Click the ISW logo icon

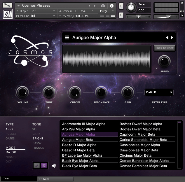(8, 14)
